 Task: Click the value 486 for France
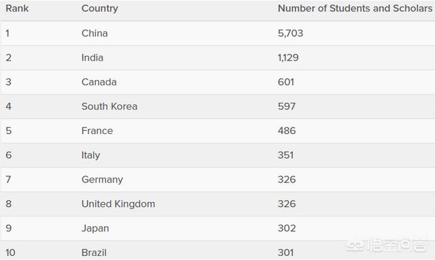pos(287,131)
